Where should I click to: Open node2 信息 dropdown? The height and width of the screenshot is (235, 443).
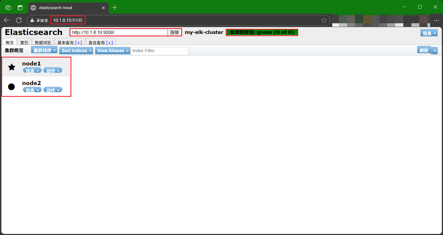[32, 90]
